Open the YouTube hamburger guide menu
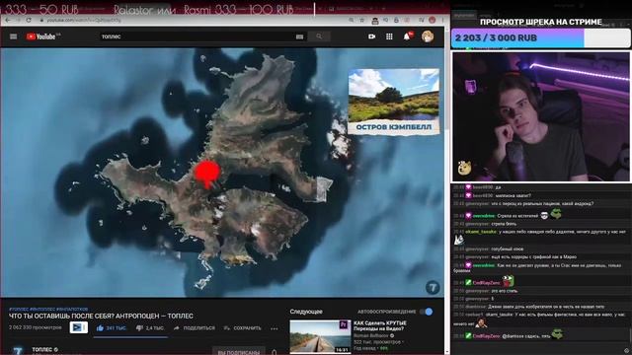The image size is (632, 355). [x=13, y=36]
